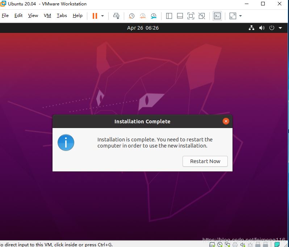Pause the virtual machine
This screenshot has height=247, width=289.
coord(95,16)
